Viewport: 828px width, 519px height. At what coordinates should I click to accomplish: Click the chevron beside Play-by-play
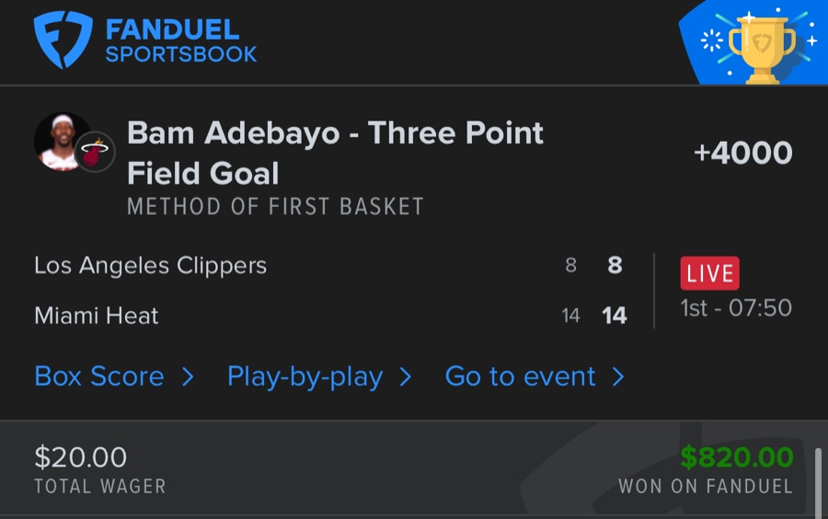[405, 376]
